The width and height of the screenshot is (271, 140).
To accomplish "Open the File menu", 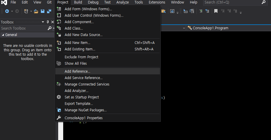I will point(13,2).
